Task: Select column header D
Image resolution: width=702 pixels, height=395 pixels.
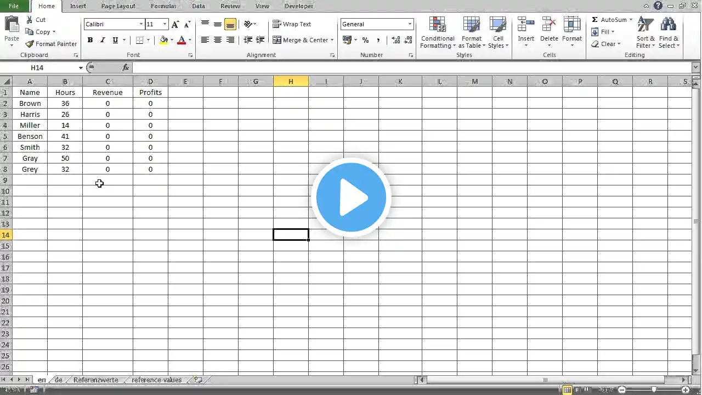Action: tap(150, 82)
